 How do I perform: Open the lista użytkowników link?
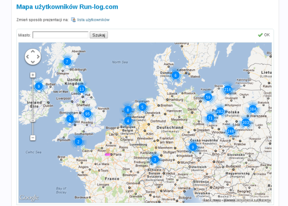[x=93, y=20]
